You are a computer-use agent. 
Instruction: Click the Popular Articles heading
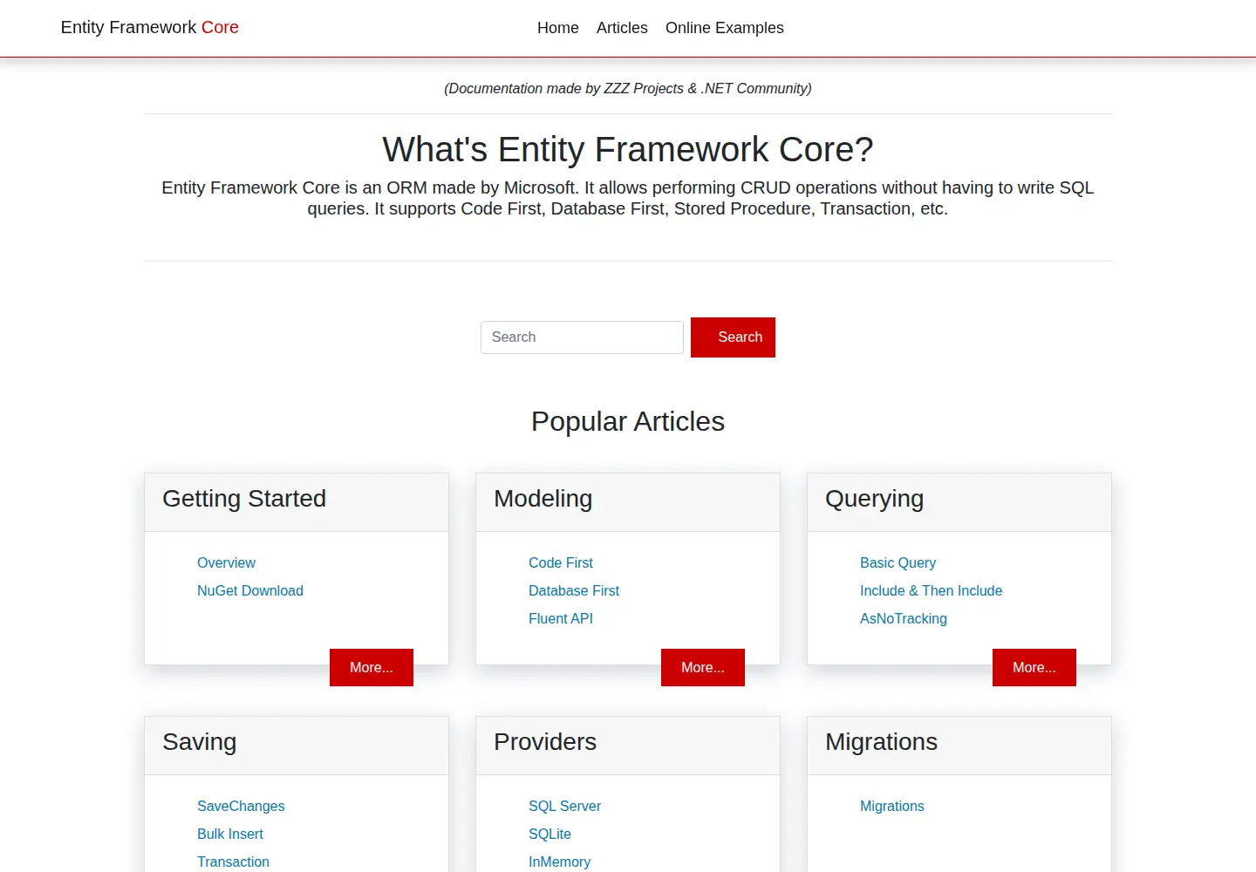coord(628,421)
